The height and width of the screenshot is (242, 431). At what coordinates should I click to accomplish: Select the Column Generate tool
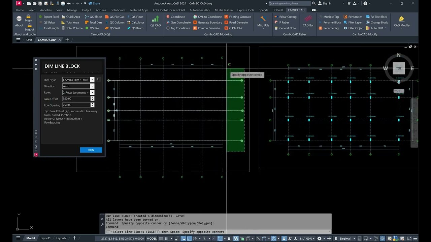[206, 28]
